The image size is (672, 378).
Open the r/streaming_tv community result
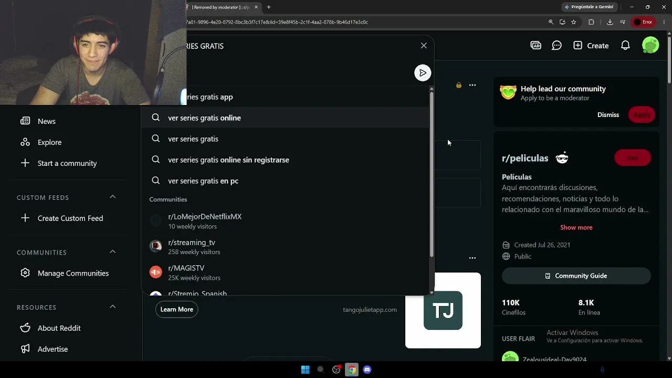(285, 247)
